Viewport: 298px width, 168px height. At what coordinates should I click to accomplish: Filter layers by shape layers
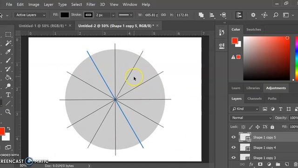pos(289,109)
